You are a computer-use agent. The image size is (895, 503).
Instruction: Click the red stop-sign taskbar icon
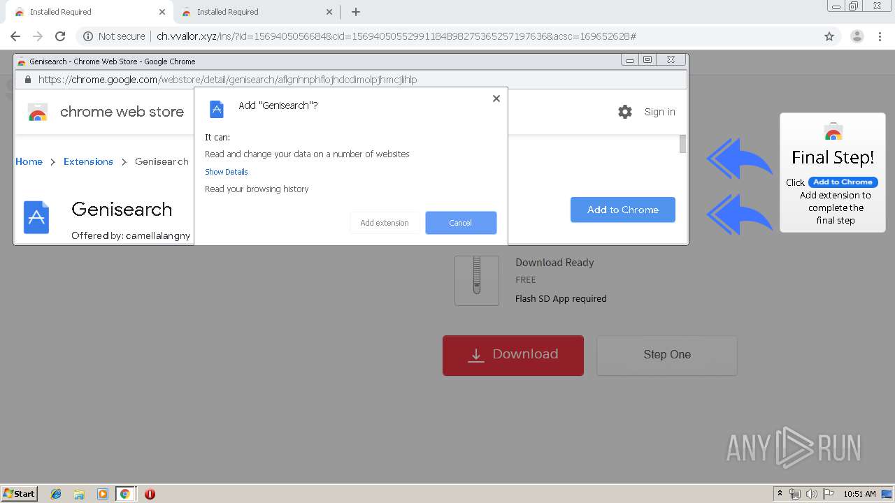(150, 494)
